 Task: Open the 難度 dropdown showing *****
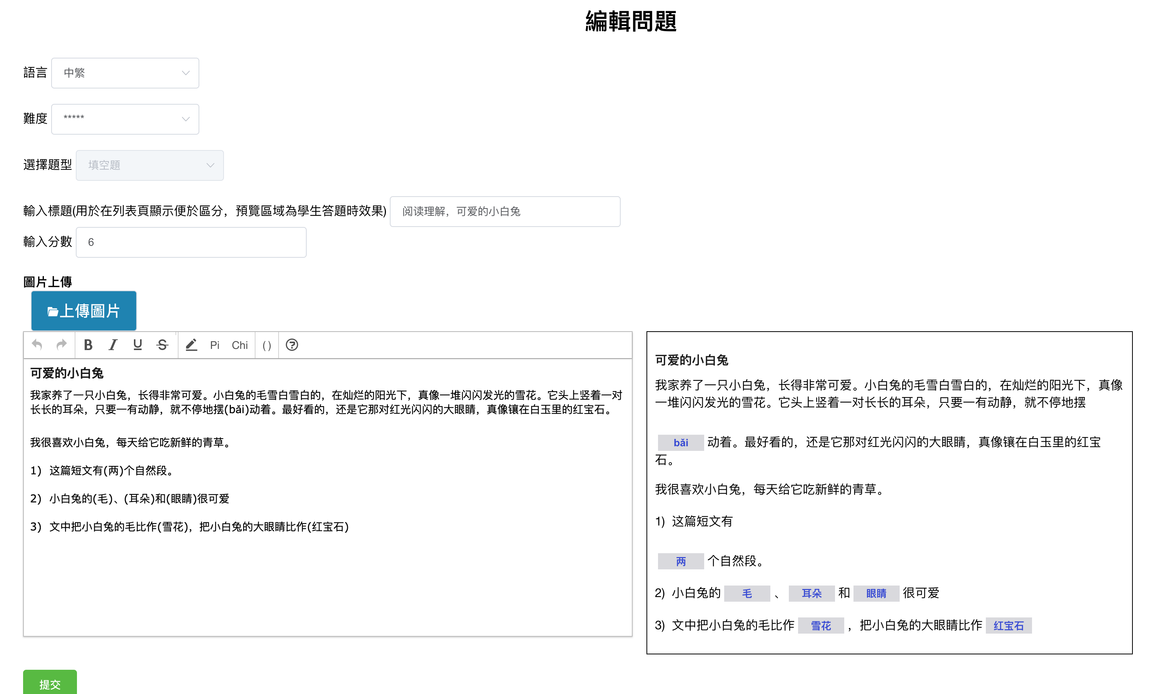[x=125, y=119]
